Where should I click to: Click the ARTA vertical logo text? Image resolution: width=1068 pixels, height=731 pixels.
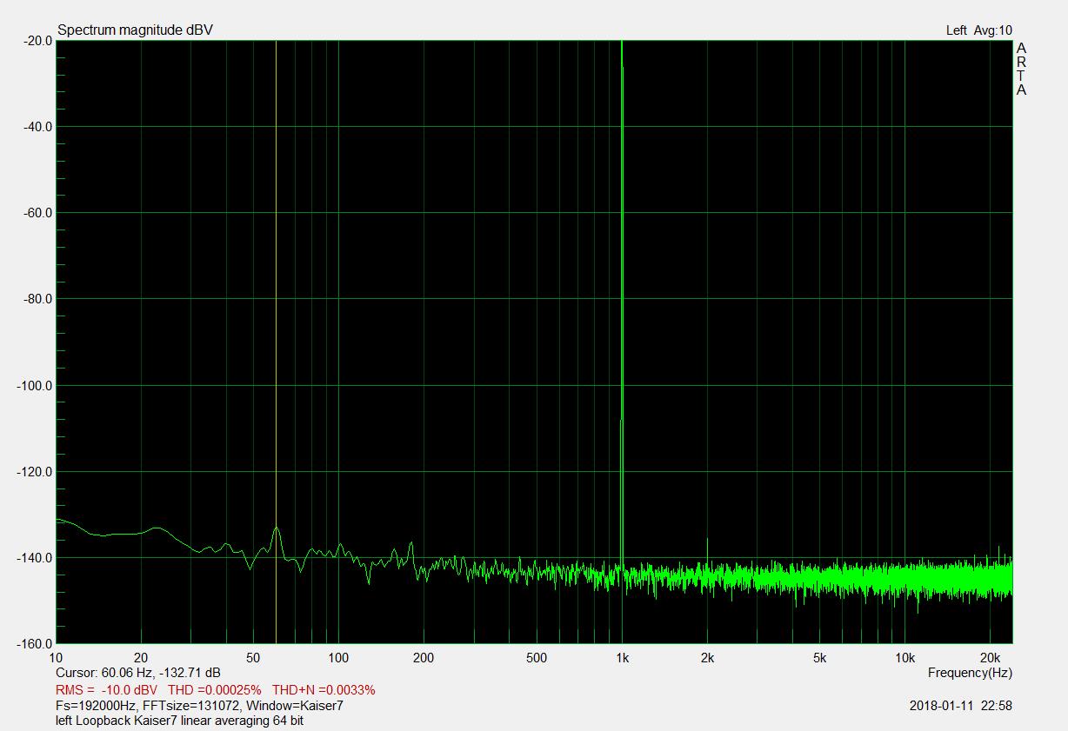(1021, 69)
